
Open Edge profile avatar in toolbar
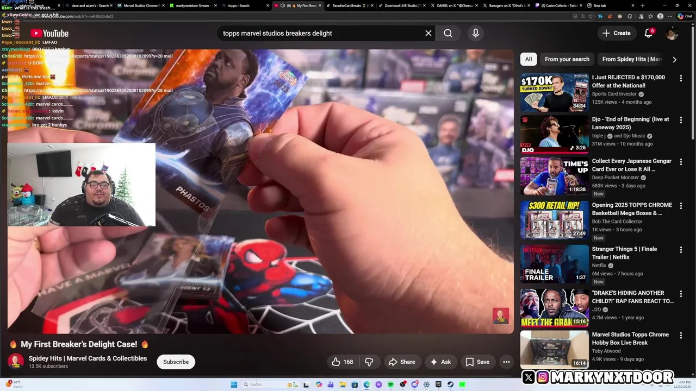(660, 16)
